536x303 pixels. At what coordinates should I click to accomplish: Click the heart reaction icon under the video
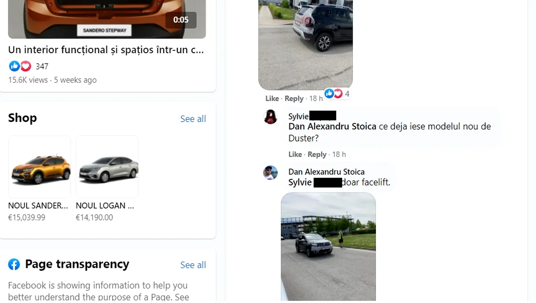pos(26,66)
